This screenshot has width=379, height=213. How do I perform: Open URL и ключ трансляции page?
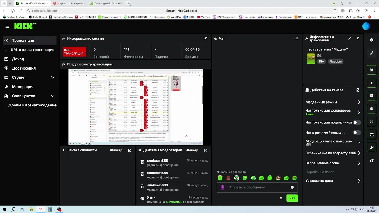click(29, 50)
